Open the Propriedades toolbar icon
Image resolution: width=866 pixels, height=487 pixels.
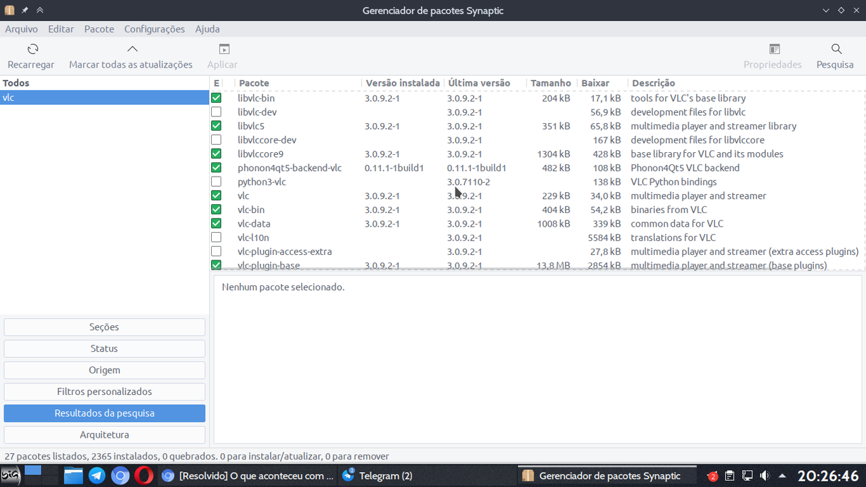point(775,49)
